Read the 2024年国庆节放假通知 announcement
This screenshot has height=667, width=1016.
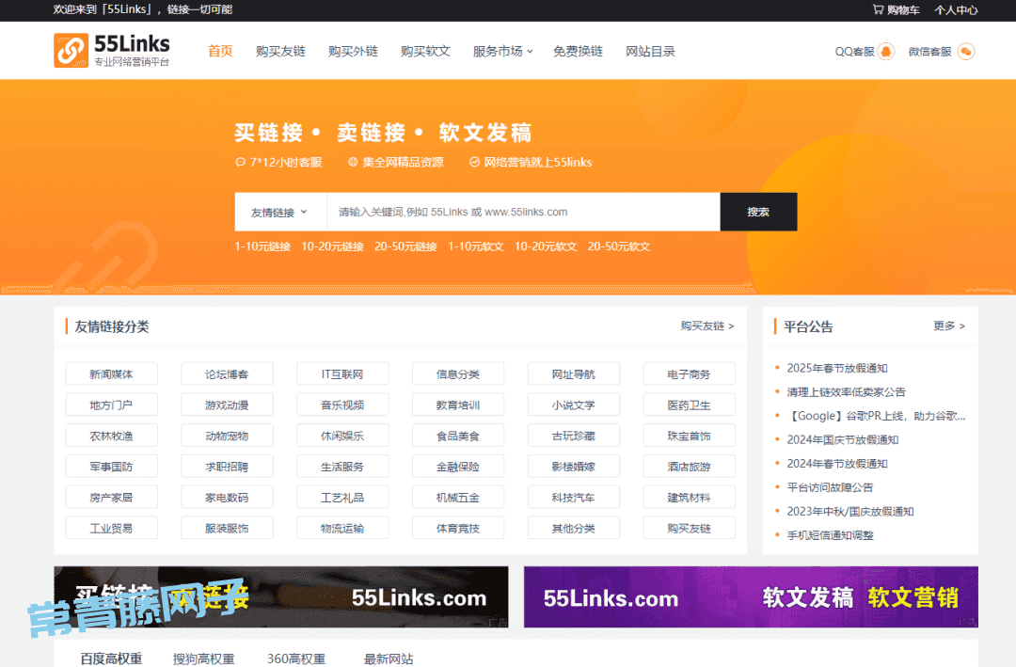(842, 439)
